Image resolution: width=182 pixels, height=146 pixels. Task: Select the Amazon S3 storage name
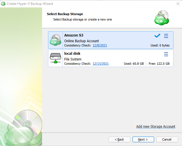pos(74,35)
